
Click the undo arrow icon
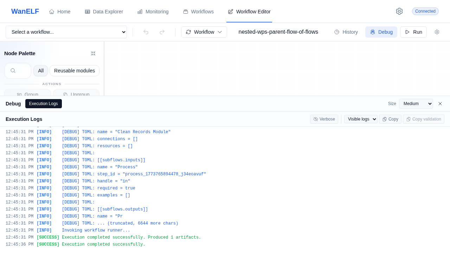[x=146, y=32]
